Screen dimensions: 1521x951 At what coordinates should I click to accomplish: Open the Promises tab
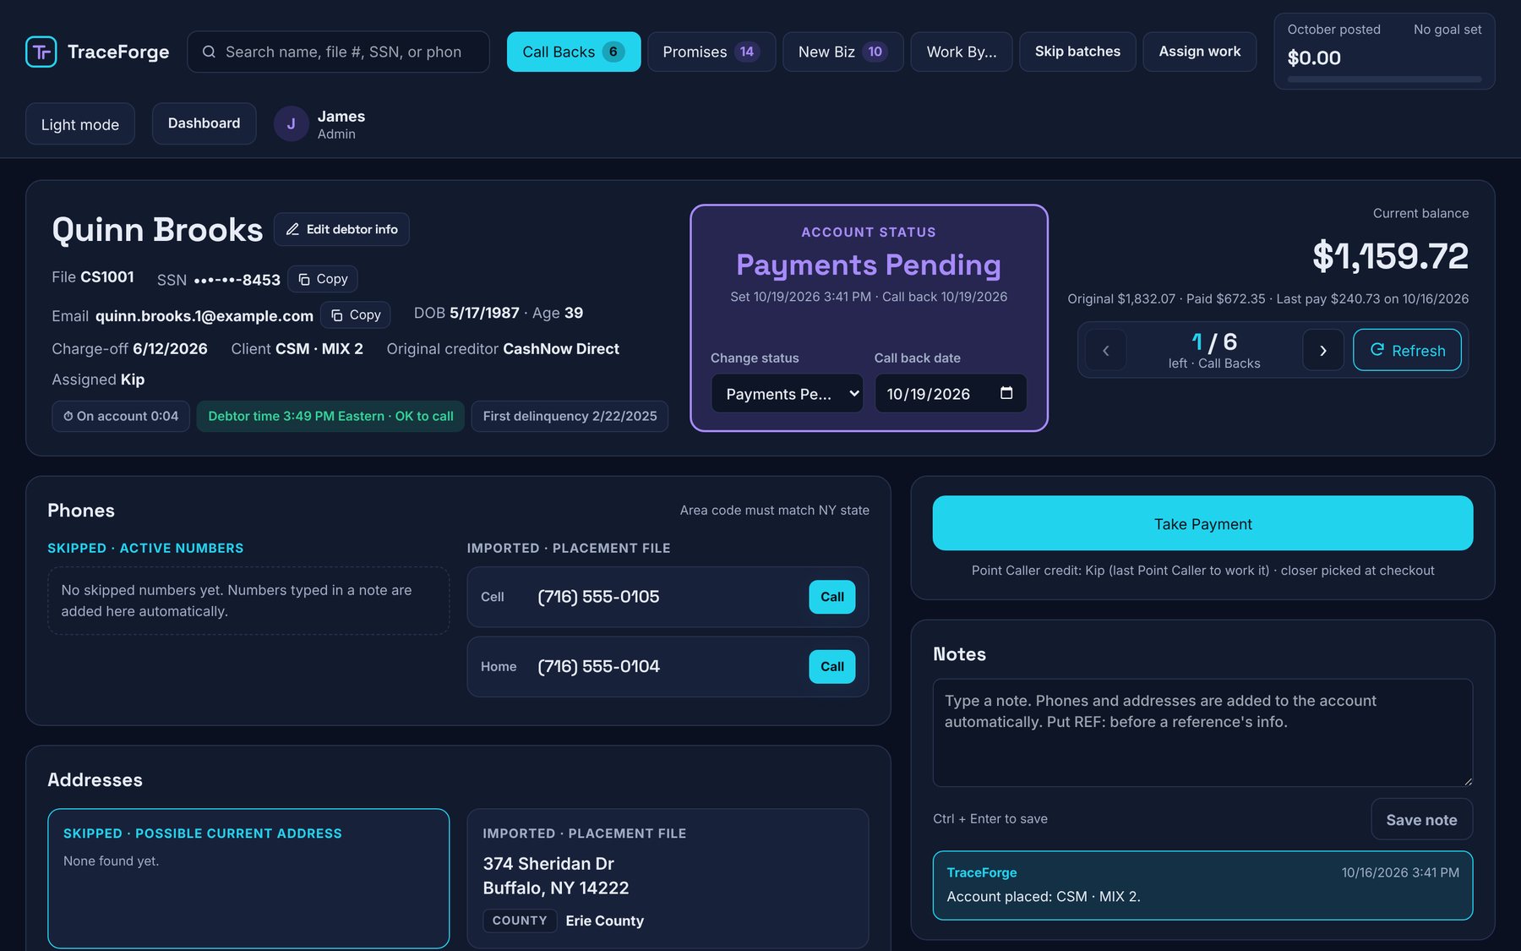coord(711,52)
